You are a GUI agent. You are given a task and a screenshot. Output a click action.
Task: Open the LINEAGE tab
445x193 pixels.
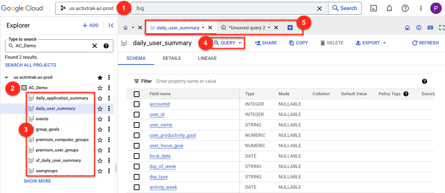[x=207, y=58]
